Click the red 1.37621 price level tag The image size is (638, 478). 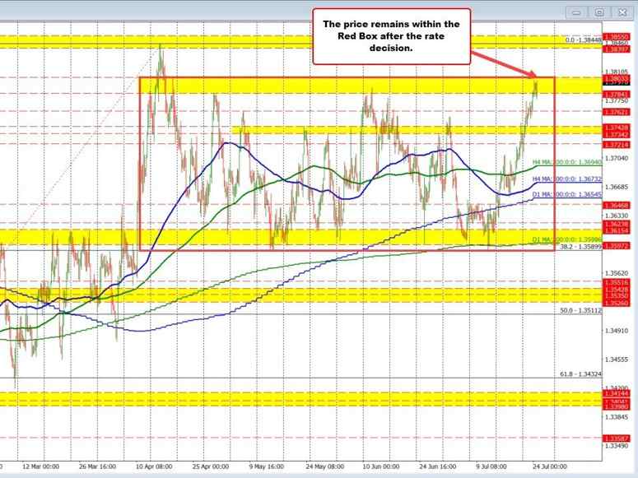[617, 112]
